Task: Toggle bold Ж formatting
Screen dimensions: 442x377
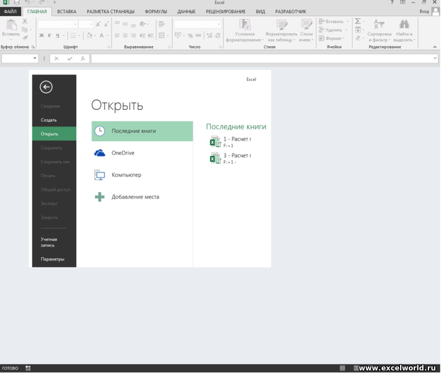Action: coord(42,35)
